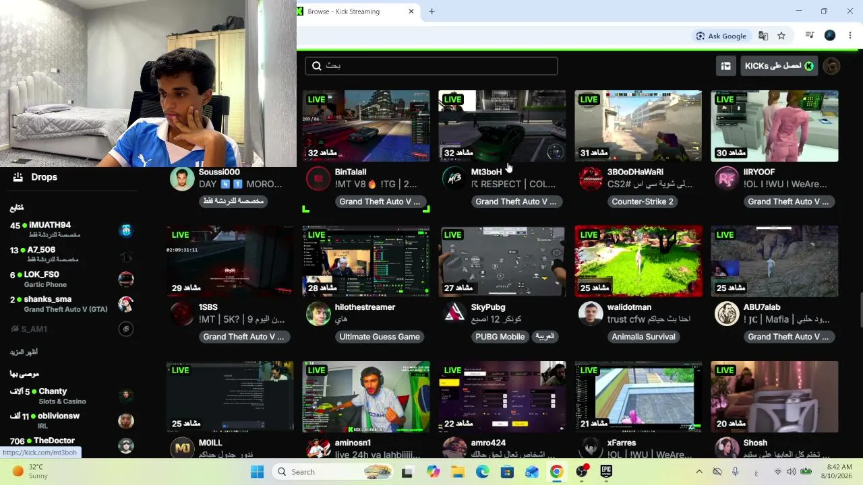Open Microsoft Store from taskbar
The height and width of the screenshot is (485, 863).
507,472
